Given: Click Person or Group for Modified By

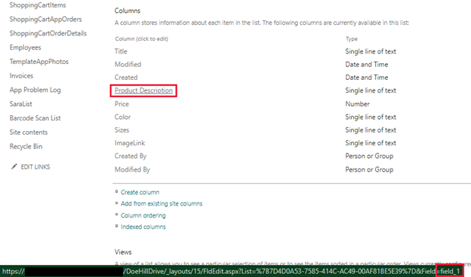Looking at the screenshot, I should tap(369, 169).
